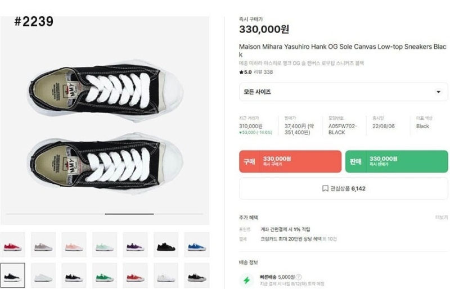Choose the currently selected black sneaker thumbnail
Viewport: 450px width, 289px height.
[x=12, y=276]
